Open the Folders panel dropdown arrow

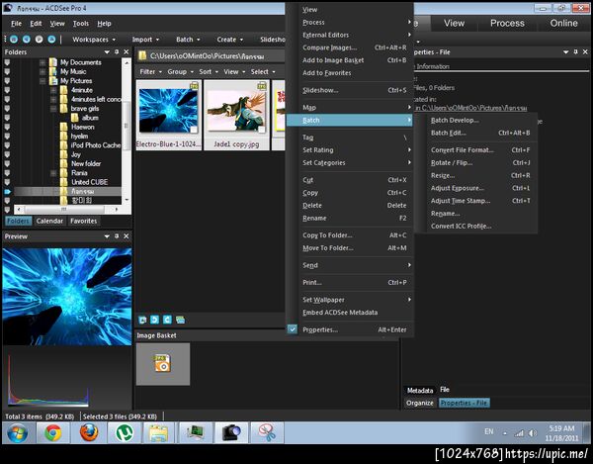(x=107, y=51)
